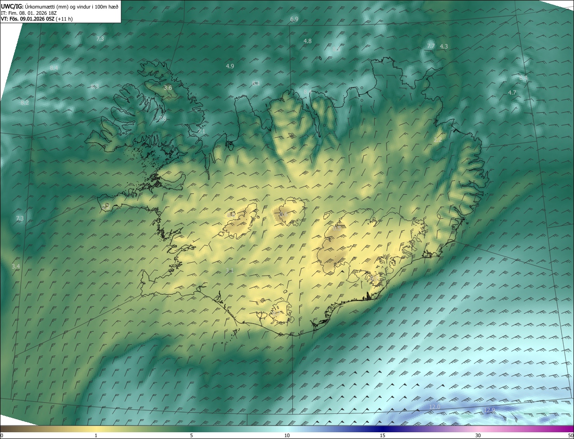Image resolution: width=574 pixels, height=439 pixels.
Task: Click the 5 tick on the color scale
Action: 191,436
